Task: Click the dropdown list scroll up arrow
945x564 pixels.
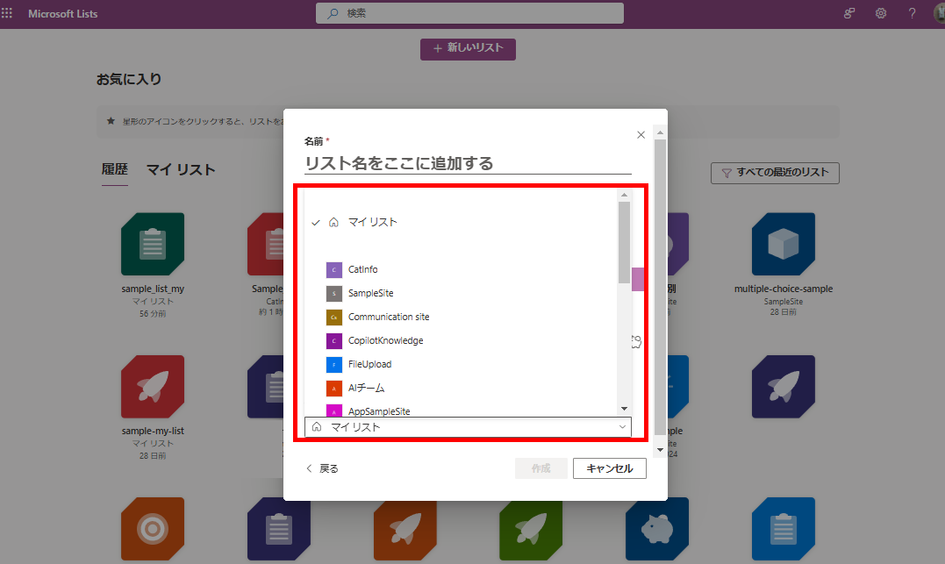Action: click(624, 195)
